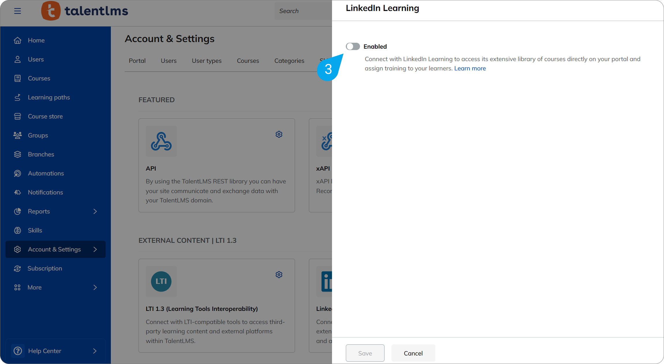Expand Help Center chevron

(95, 351)
